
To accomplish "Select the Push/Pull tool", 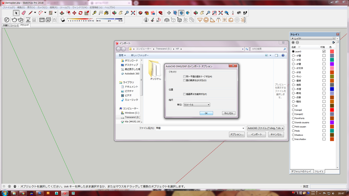I will (x=62, y=13).
